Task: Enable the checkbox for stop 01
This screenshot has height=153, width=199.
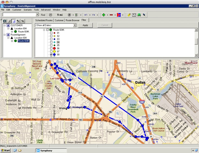Action: pos(51,33)
